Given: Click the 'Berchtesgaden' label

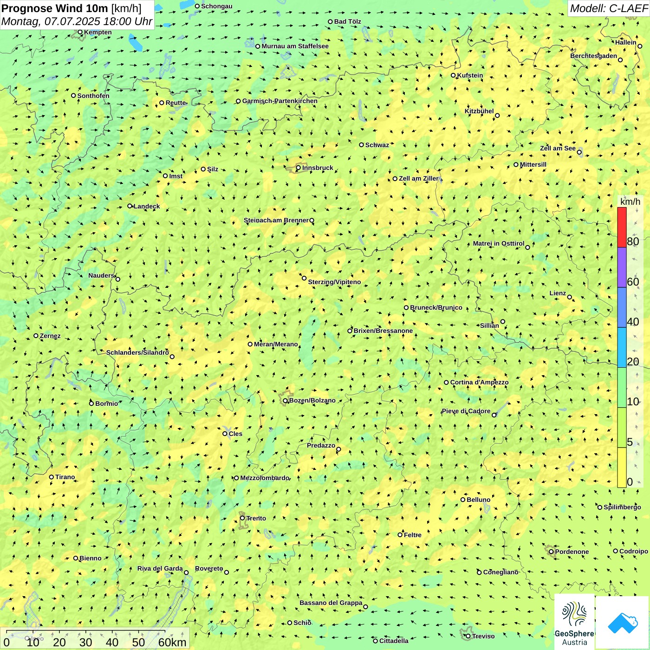Looking at the screenshot, I should (x=594, y=56).
